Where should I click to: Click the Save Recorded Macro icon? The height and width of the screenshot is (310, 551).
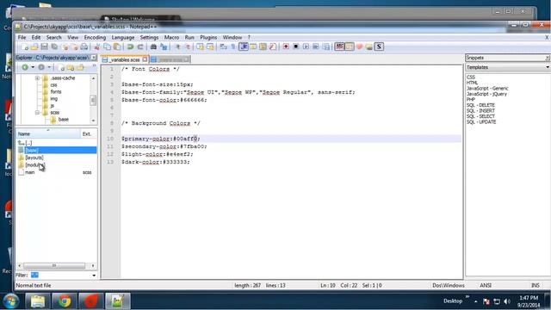click(x=326, y=46)
